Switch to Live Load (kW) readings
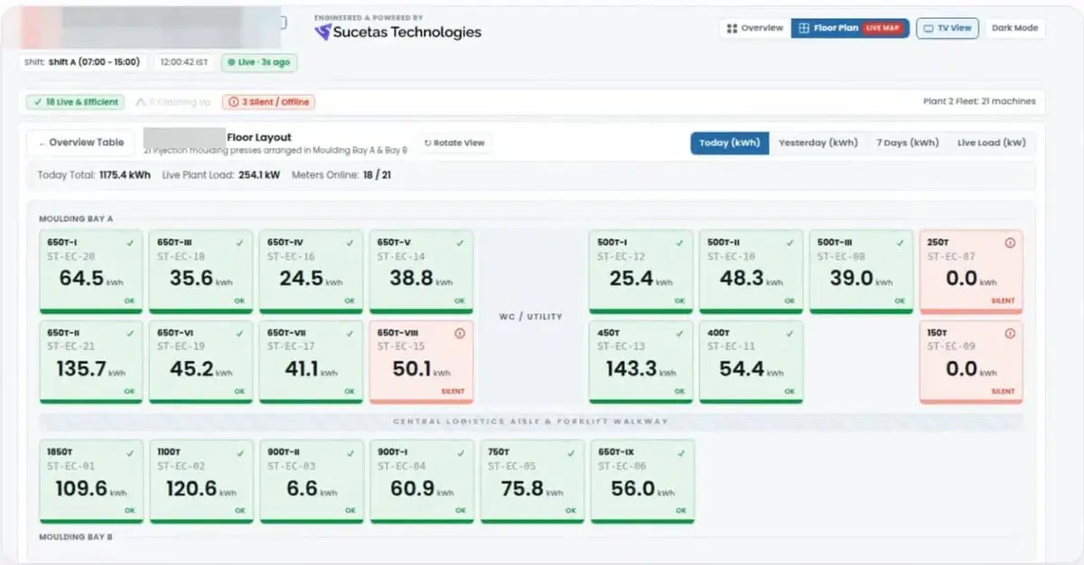Viewport: 1084px width, 565px height. coord(991,143)
